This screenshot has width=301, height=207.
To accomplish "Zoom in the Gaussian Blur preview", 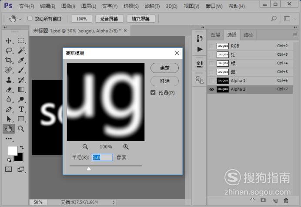I will tap(126, 147).
